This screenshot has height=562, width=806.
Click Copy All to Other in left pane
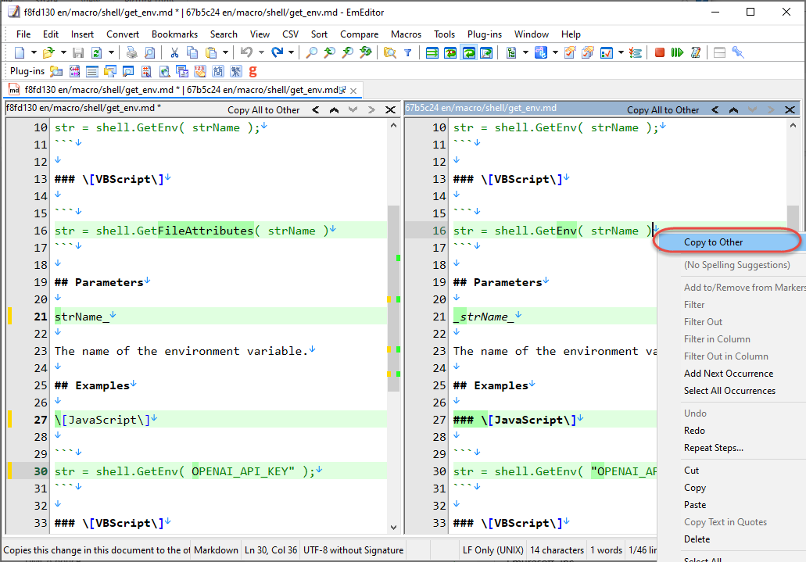tap(263, 110)
